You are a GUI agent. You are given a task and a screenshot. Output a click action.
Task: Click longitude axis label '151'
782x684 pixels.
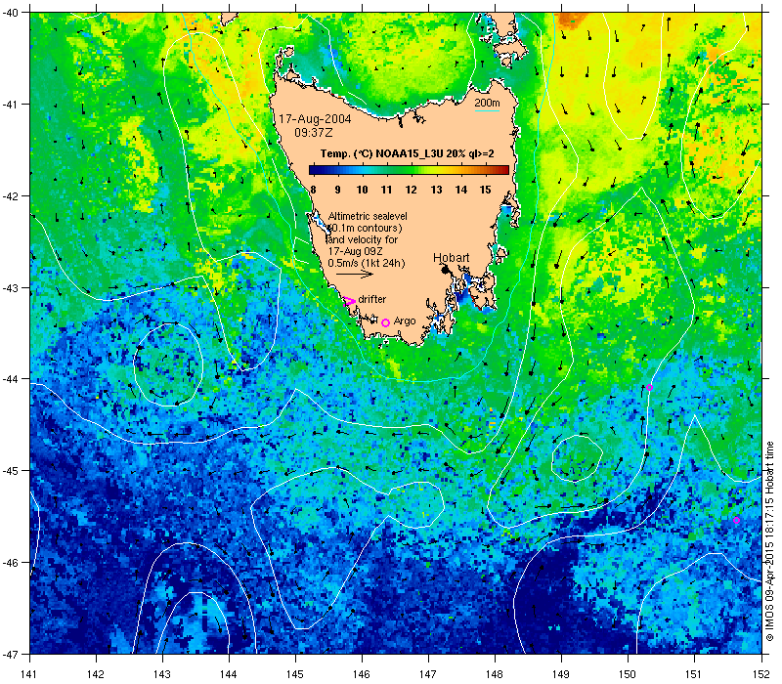click(x=694, y=674)
